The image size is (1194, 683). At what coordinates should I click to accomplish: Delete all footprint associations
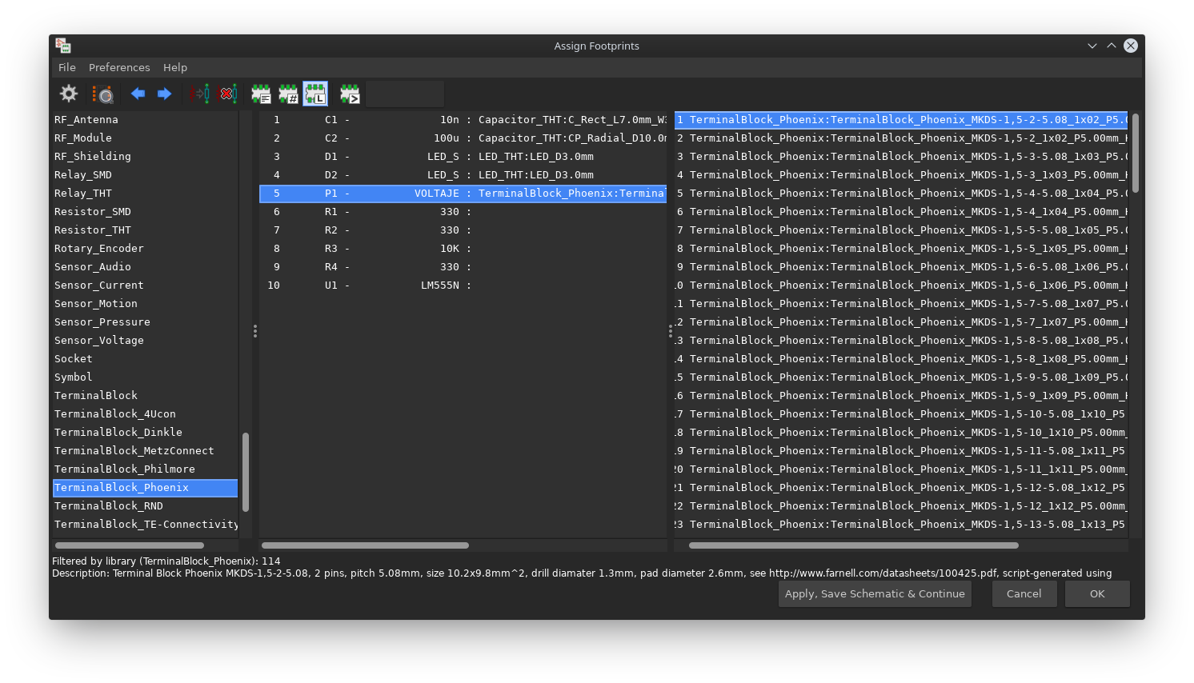(x=227, y=94)
